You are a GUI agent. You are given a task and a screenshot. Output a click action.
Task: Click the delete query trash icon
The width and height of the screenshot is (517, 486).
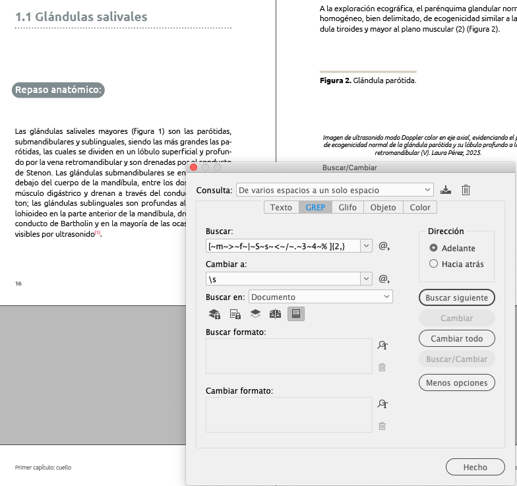pyautogui.click(x=466, y=190)
